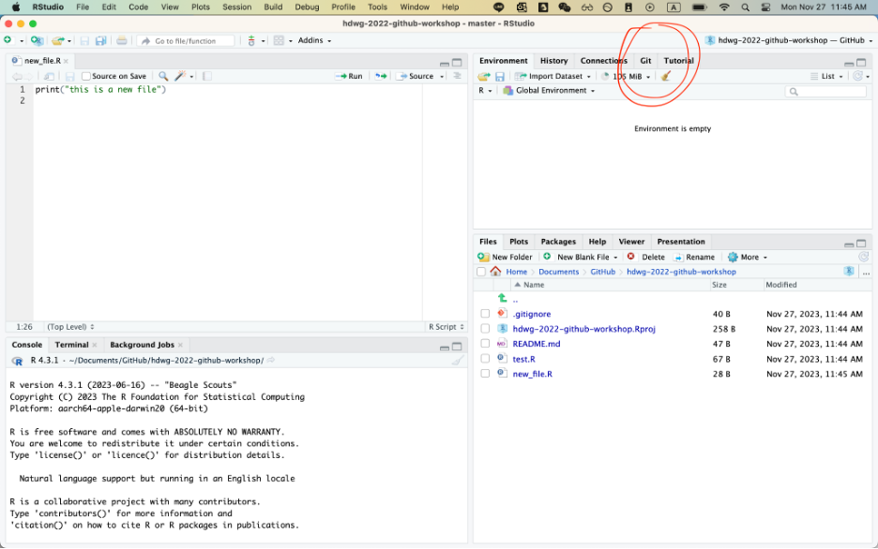
Task: Click the New File plus icon
Action: pyautogui.click(x=8, y=40)
